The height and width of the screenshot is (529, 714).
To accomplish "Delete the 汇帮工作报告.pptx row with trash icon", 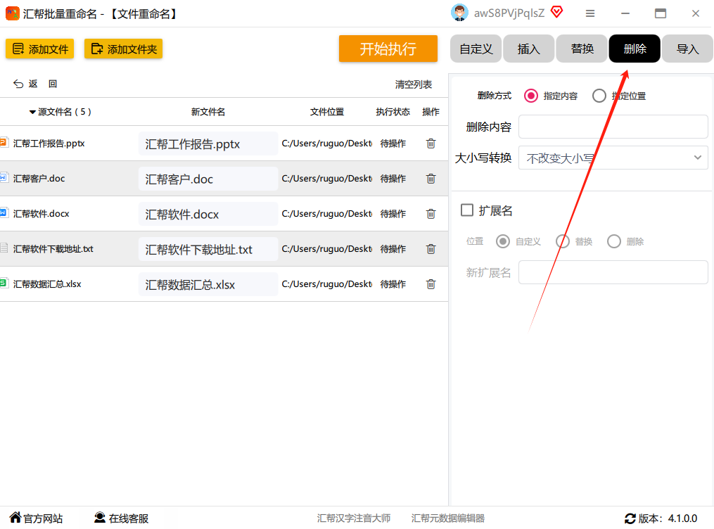I will pyautogui.click(x=431, y=144).
